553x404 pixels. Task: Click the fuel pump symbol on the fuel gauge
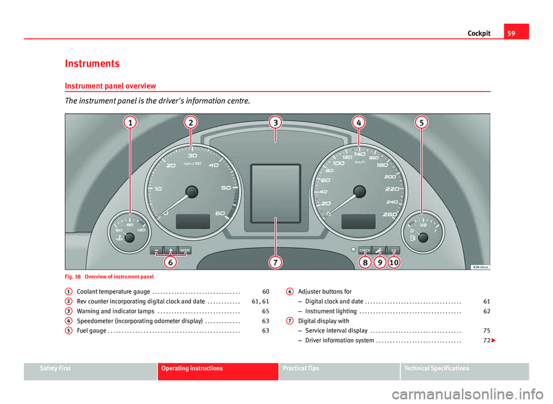click(x=412, y=238)
